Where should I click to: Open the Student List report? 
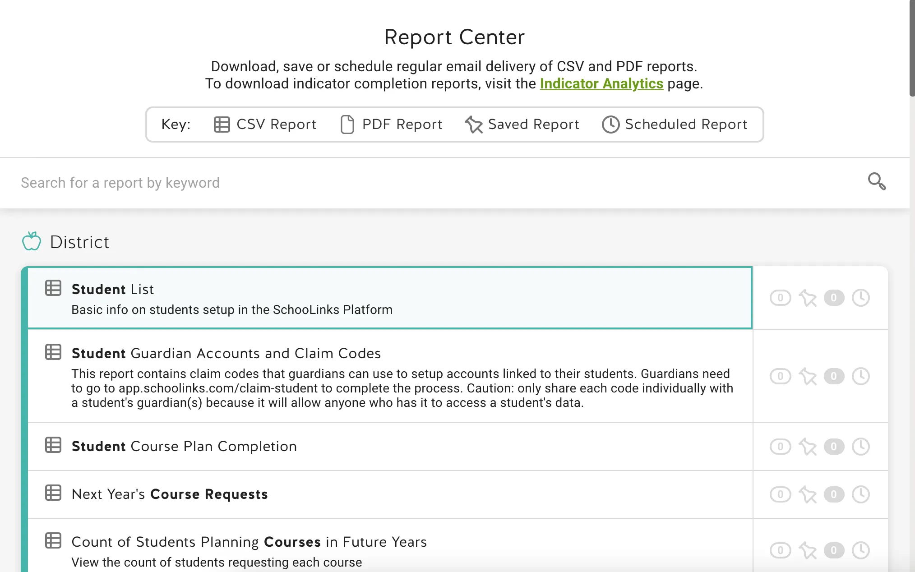click(x=390, y=298)
